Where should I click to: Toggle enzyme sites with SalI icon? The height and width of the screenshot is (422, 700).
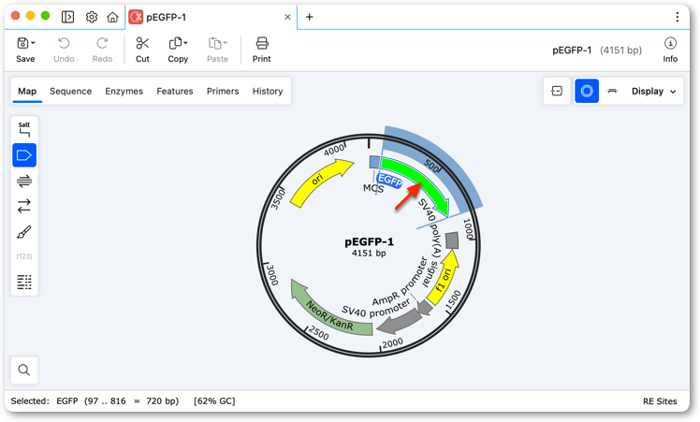pyautogui.click(x=24, y=129)
